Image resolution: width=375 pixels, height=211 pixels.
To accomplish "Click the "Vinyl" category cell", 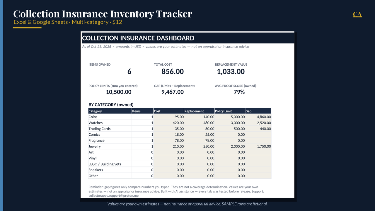I will point(110,158).
